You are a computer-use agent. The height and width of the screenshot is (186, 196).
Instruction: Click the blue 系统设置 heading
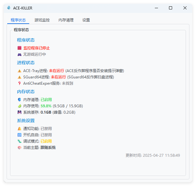[x=26, y=121]
